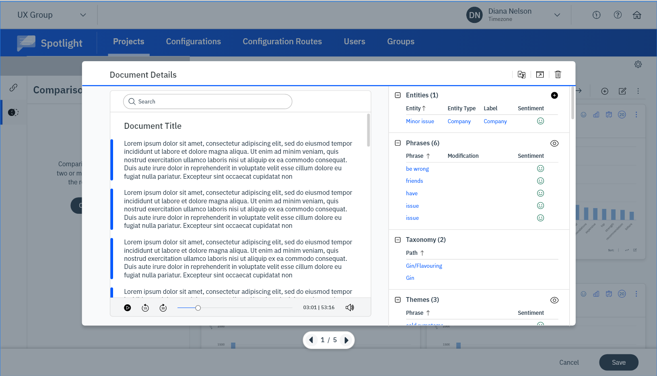657x376 pixels.
Task: Open the UX Group dropdown
Action: click(52, 15)
